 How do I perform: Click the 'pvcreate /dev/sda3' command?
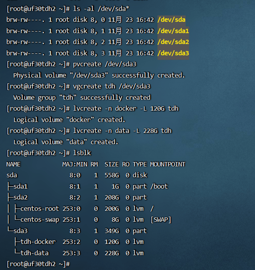(105, 64)
